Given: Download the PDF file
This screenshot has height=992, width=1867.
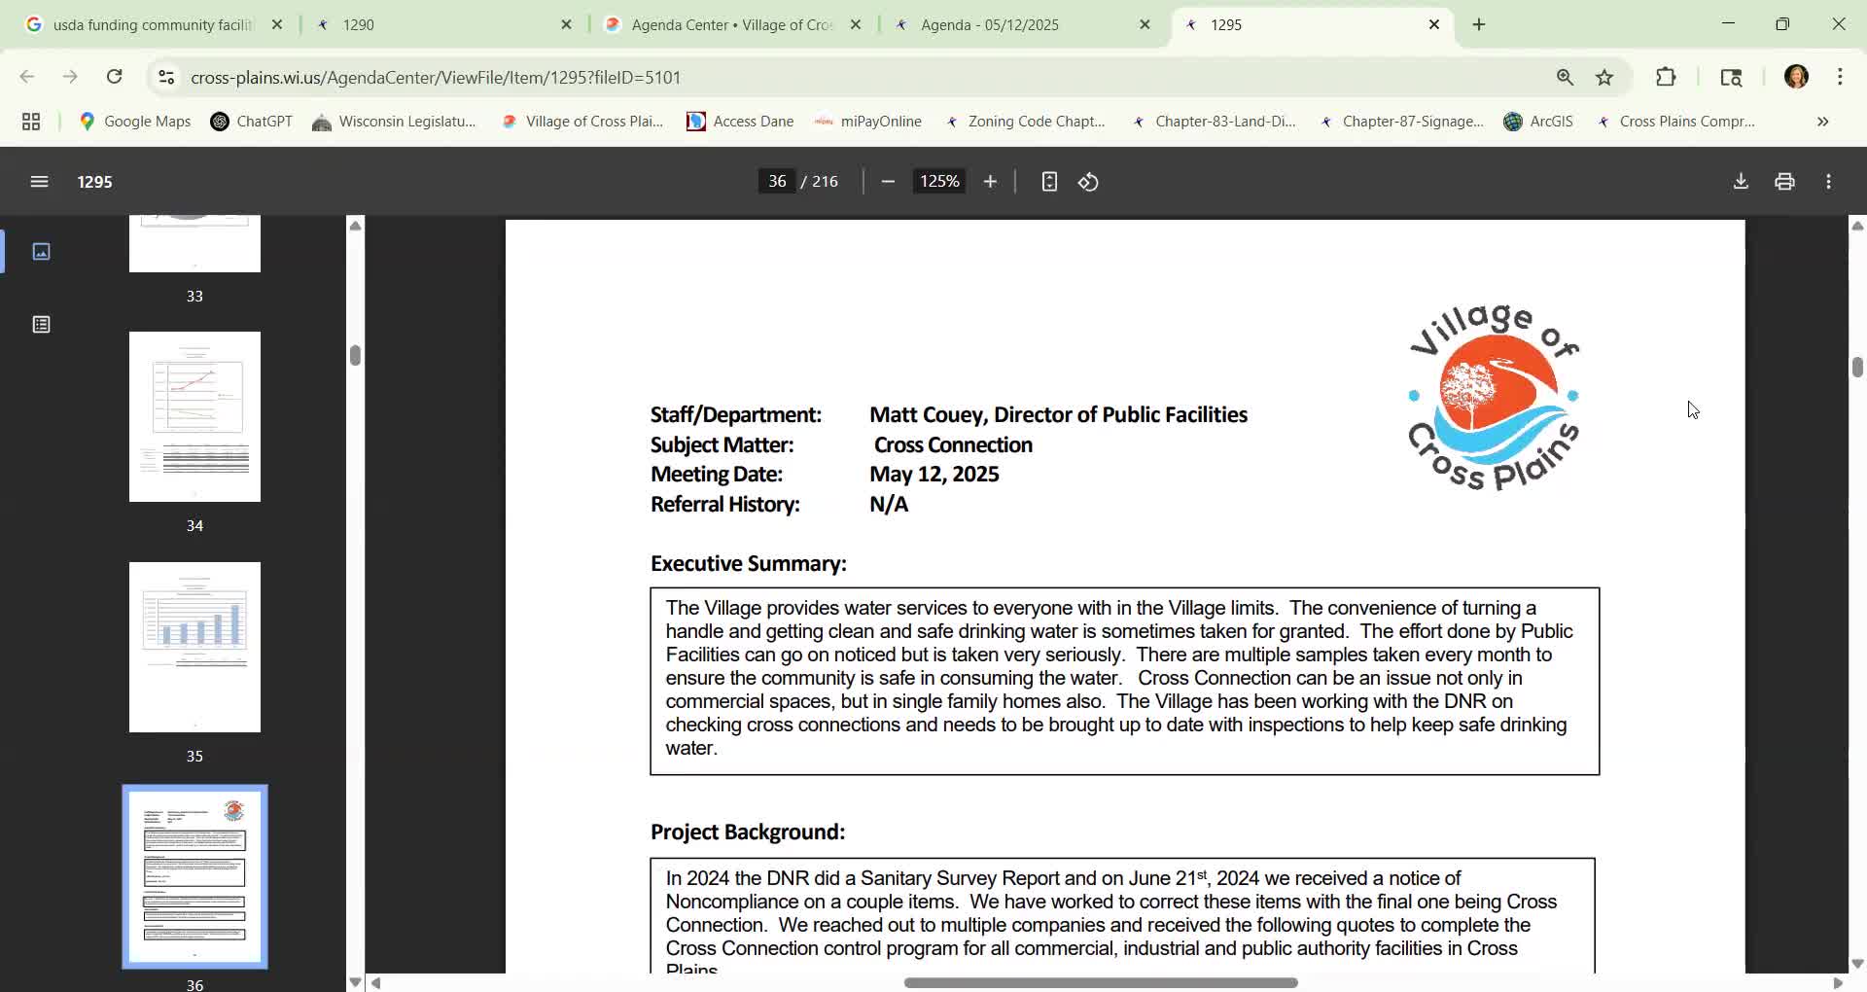Looking at the screenshot, I should click(1741, 182).
